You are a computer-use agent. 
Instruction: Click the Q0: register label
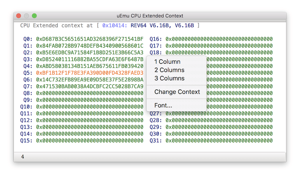click(x=28, y=39)
